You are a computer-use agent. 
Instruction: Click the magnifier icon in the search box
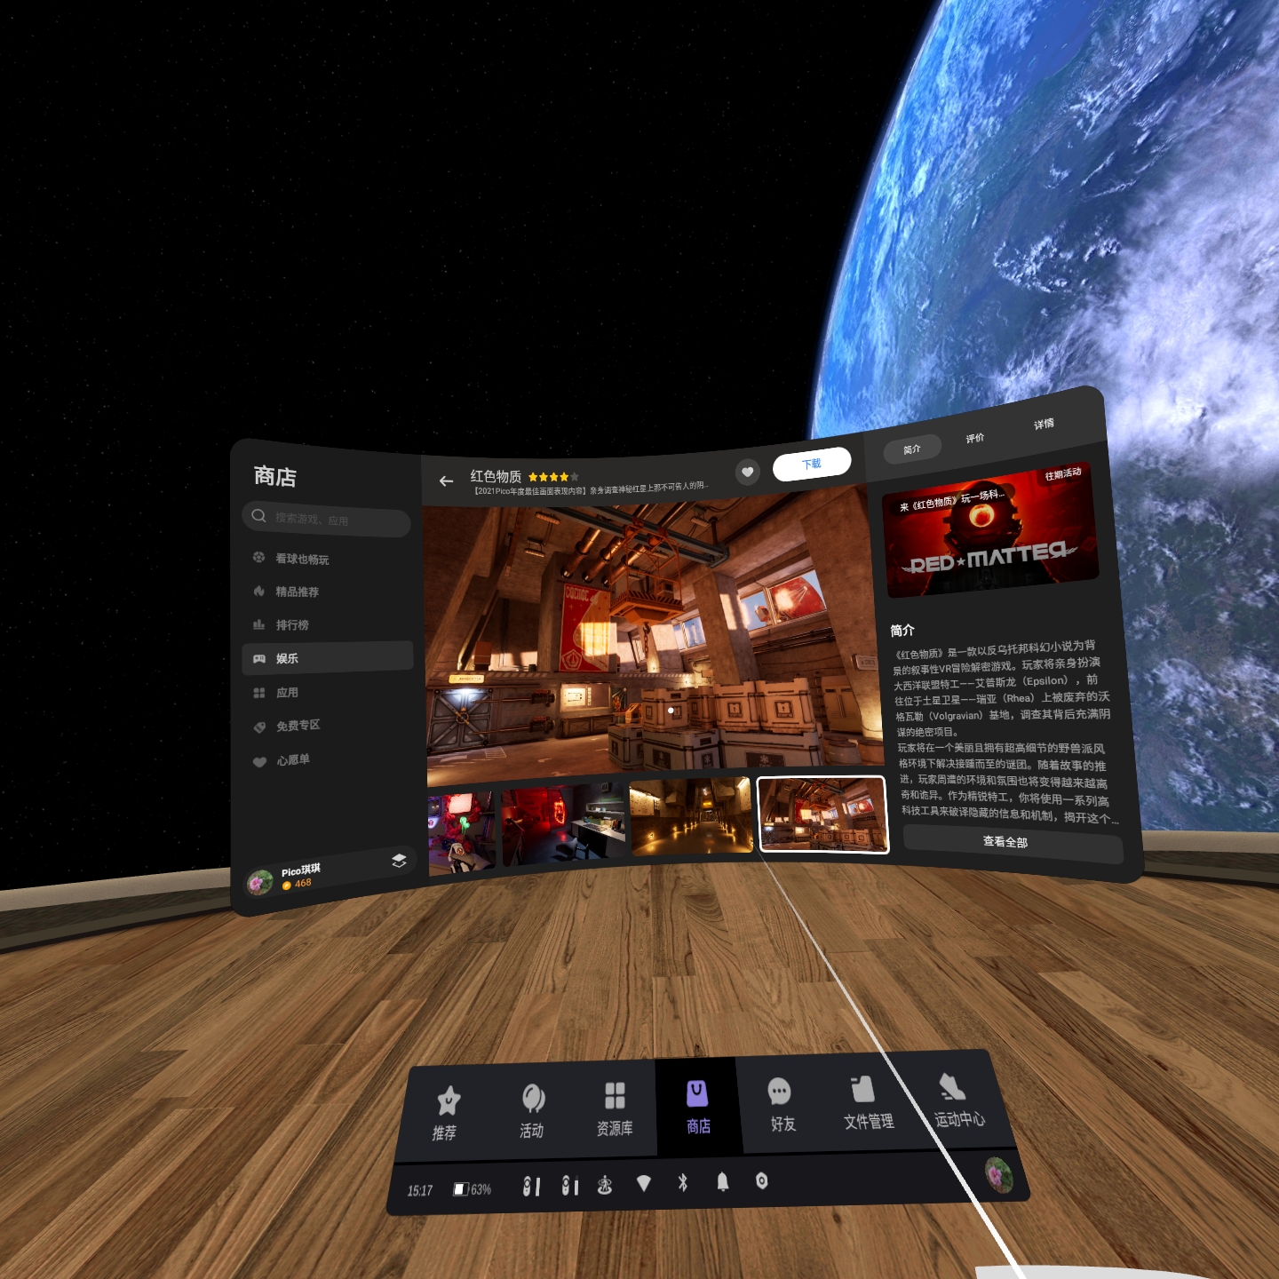(x=258, y=515)
